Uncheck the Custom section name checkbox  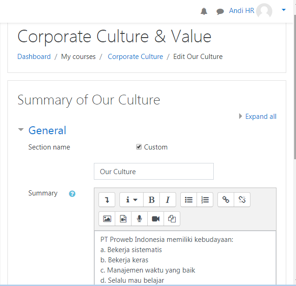(x=139, y=147)
